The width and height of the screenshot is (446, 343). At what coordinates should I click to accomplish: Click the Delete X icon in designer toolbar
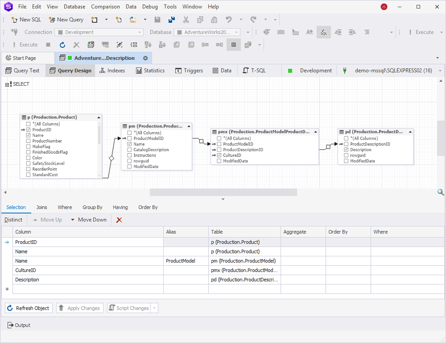(76, 45)
